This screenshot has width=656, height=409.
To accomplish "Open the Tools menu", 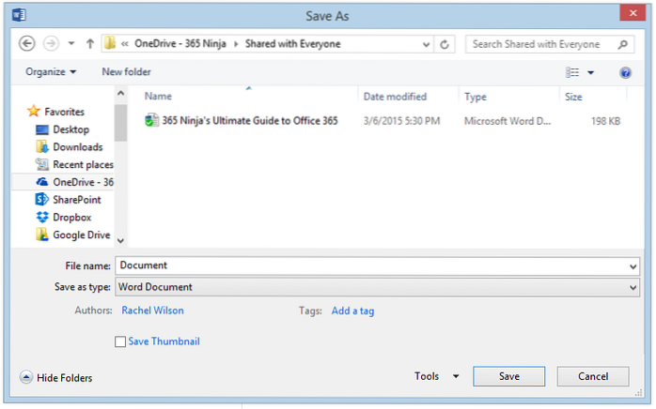I will point(436,376).
